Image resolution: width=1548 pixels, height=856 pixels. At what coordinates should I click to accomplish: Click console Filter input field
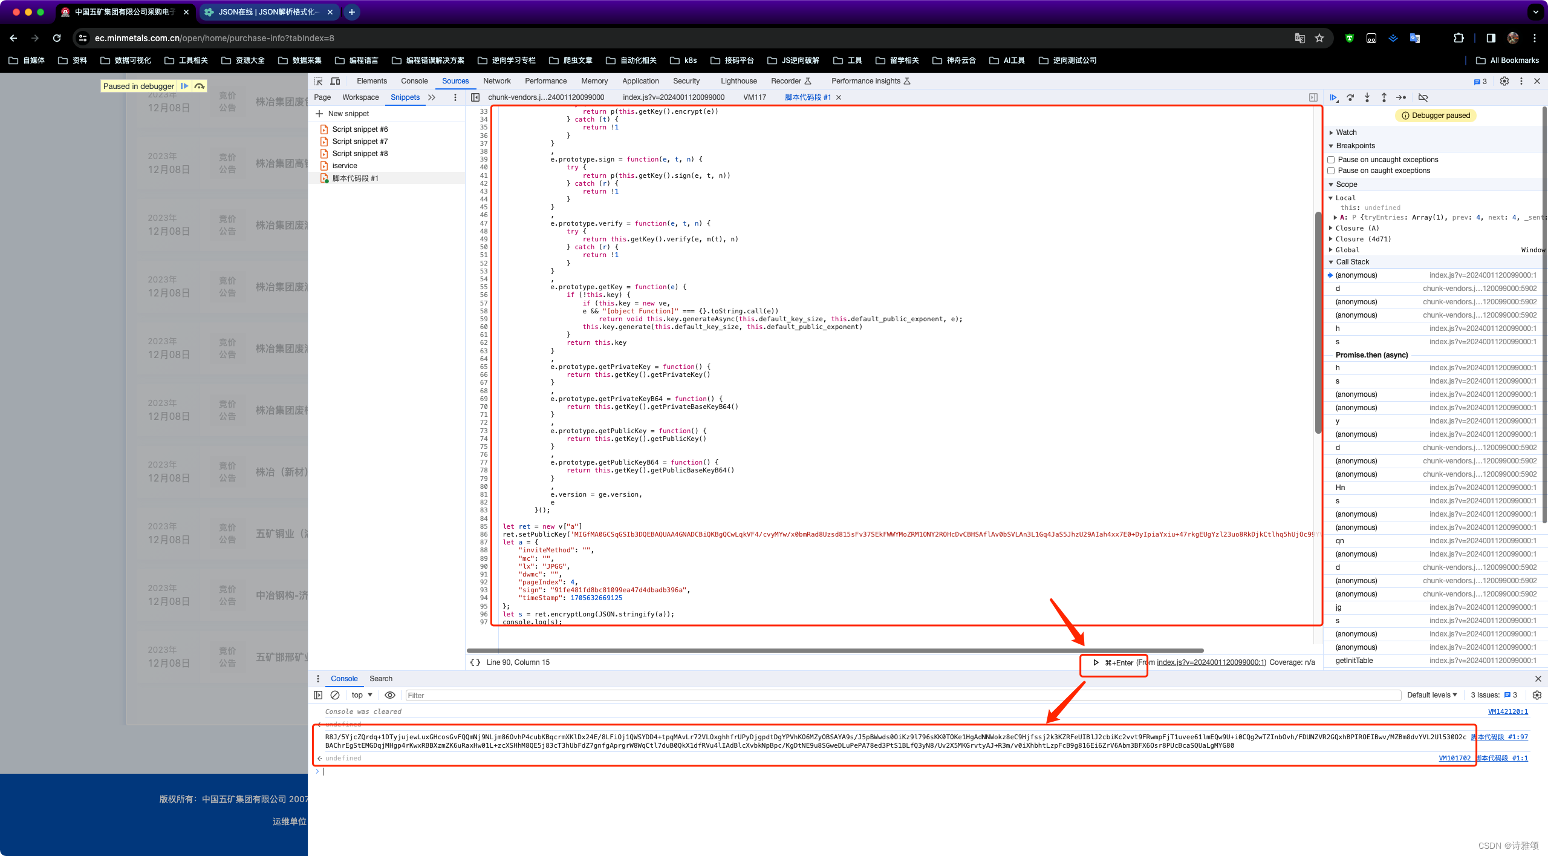coord(903,696)
